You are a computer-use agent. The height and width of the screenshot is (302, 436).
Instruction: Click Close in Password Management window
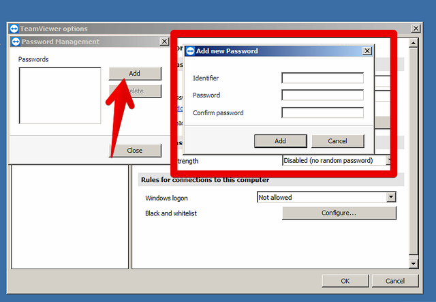click(x=135, y=151)
